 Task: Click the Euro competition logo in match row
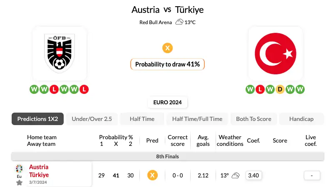click(x=19, y=169)
